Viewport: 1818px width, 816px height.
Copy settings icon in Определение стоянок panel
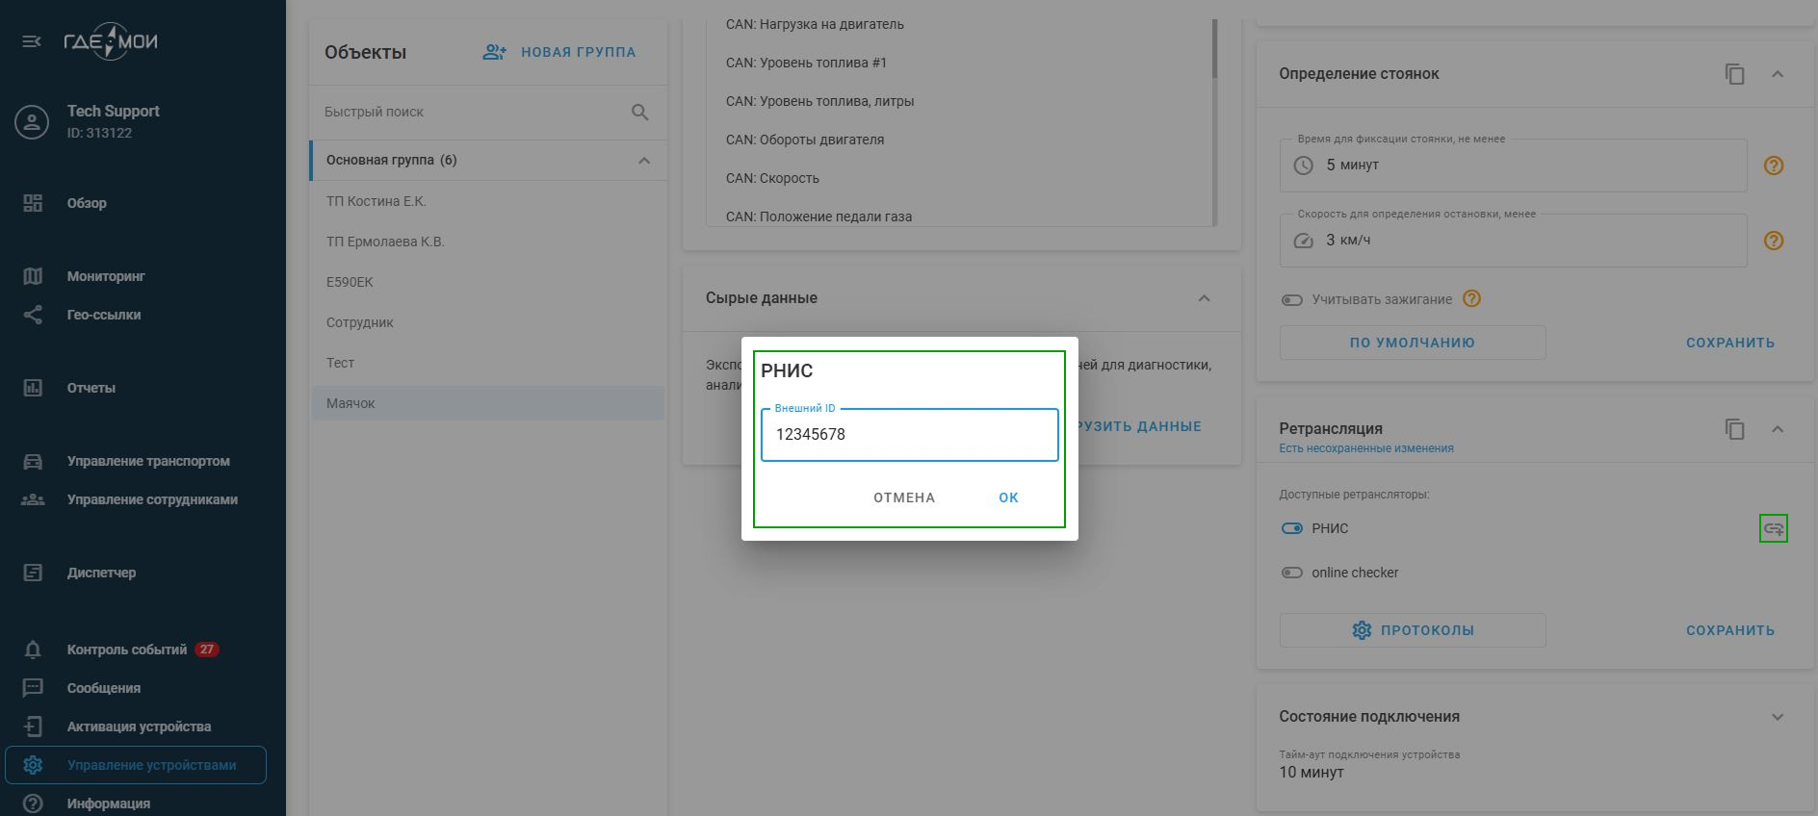pyautogui.click(x=1734, y=74)
